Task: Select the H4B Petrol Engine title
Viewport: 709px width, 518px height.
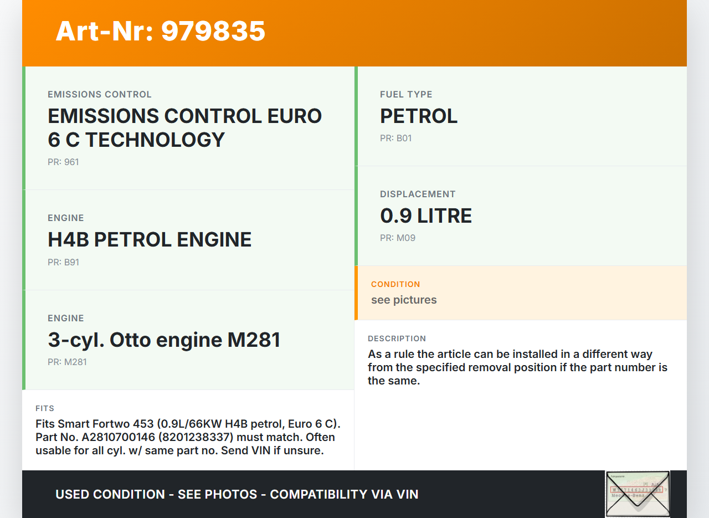Action: click(x=150, y=239)
